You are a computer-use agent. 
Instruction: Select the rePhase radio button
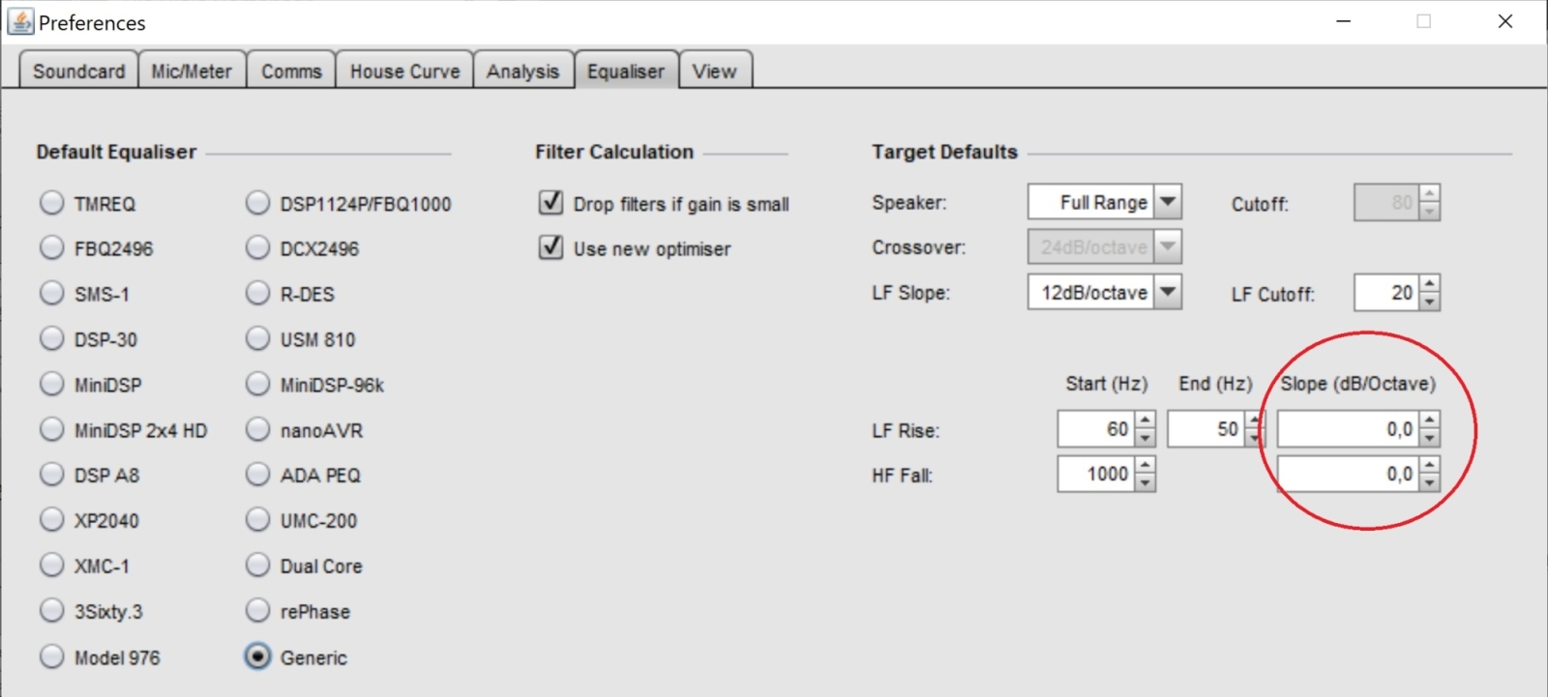(x=257, y=610)
